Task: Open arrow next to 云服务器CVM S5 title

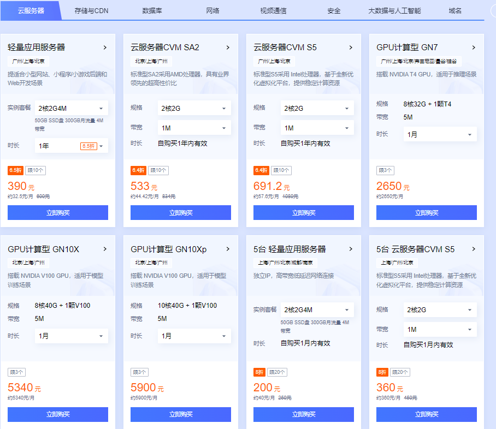Action: tap(351, 47)
